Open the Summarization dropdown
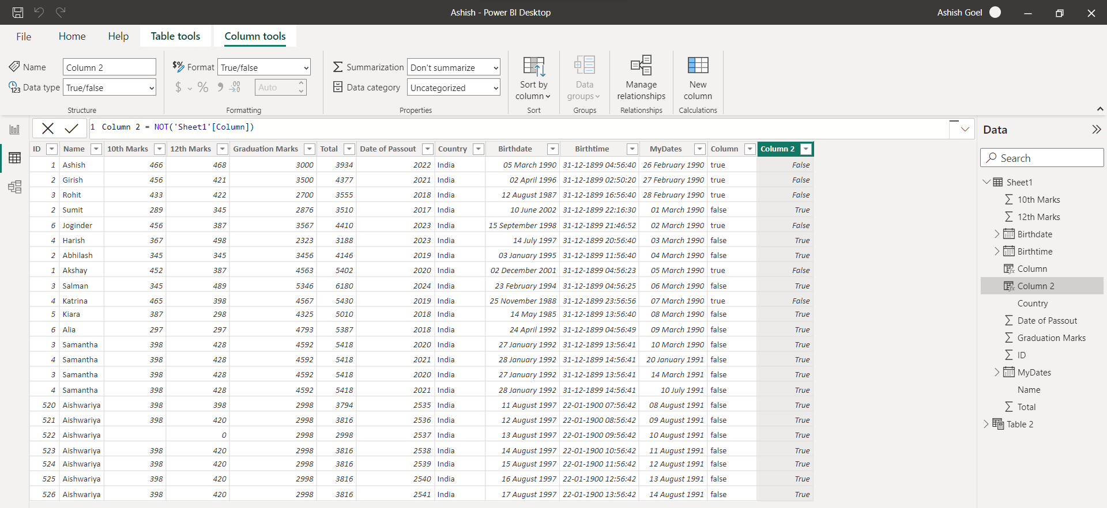The image size is (1107, 508). coord(453,67)
